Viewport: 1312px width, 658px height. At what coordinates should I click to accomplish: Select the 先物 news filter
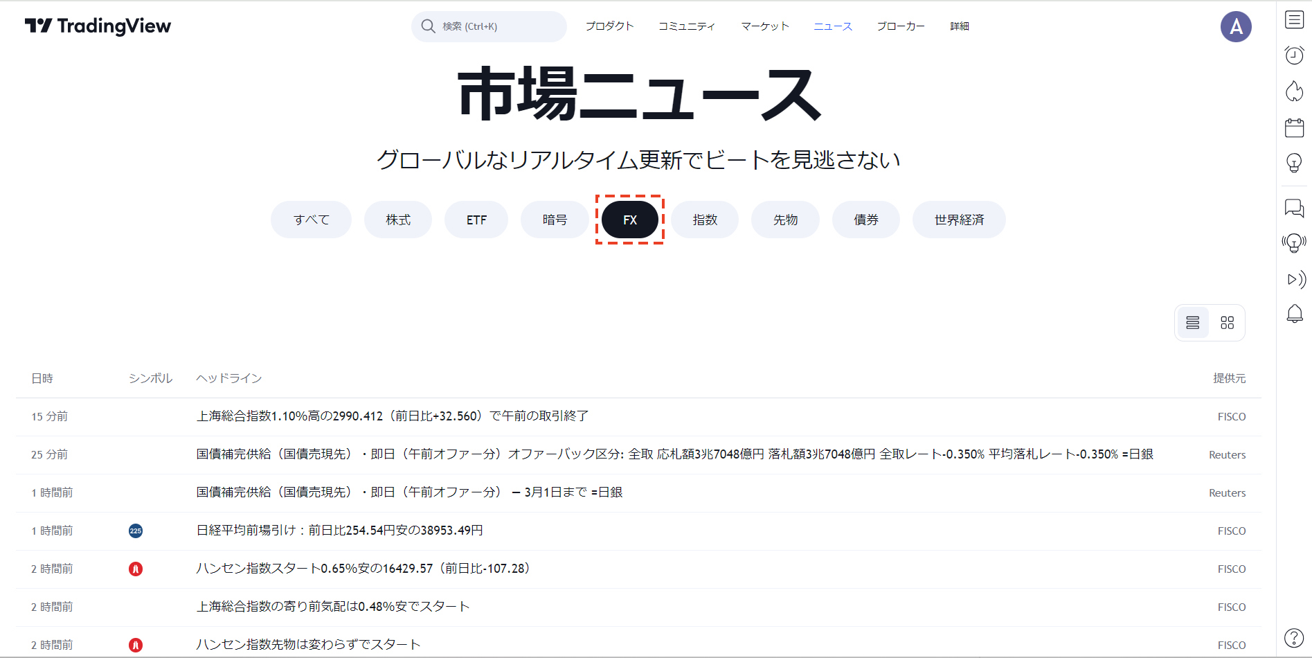(x=785, y=220)
